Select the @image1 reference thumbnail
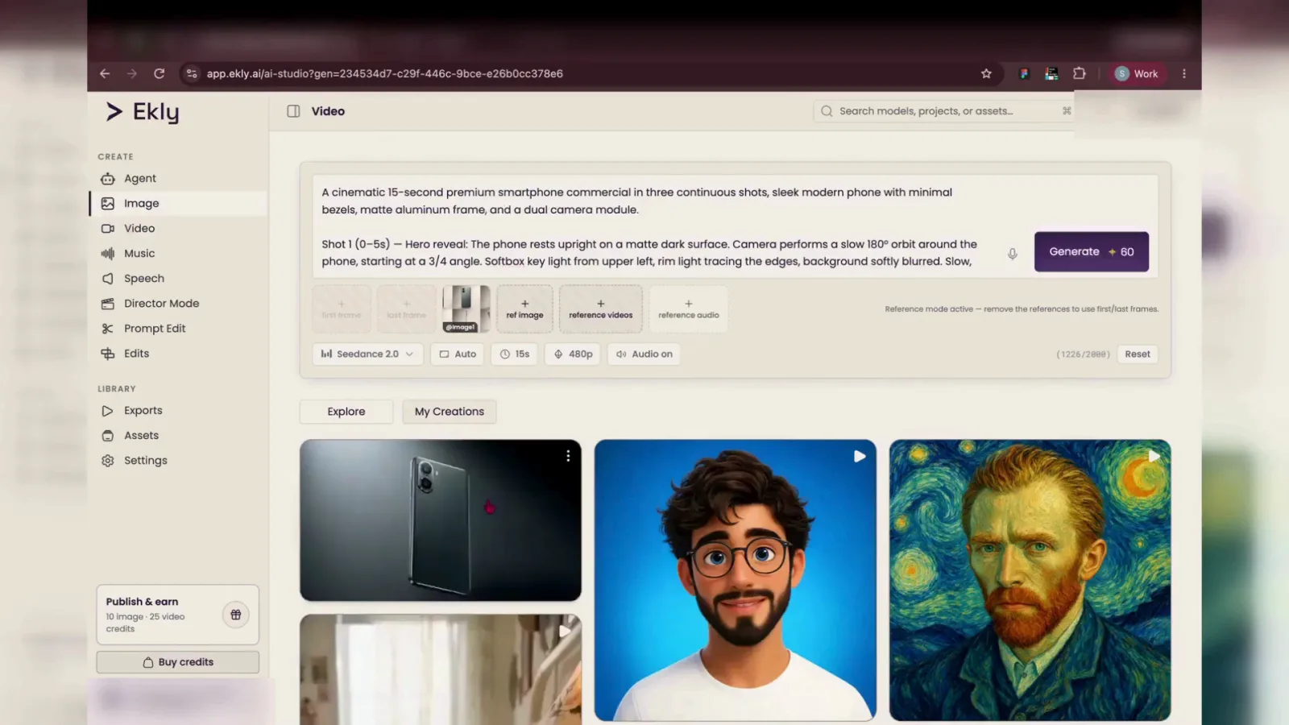Screen dimensions: 1289x725 pyautogui.click(x=466, y=309)
